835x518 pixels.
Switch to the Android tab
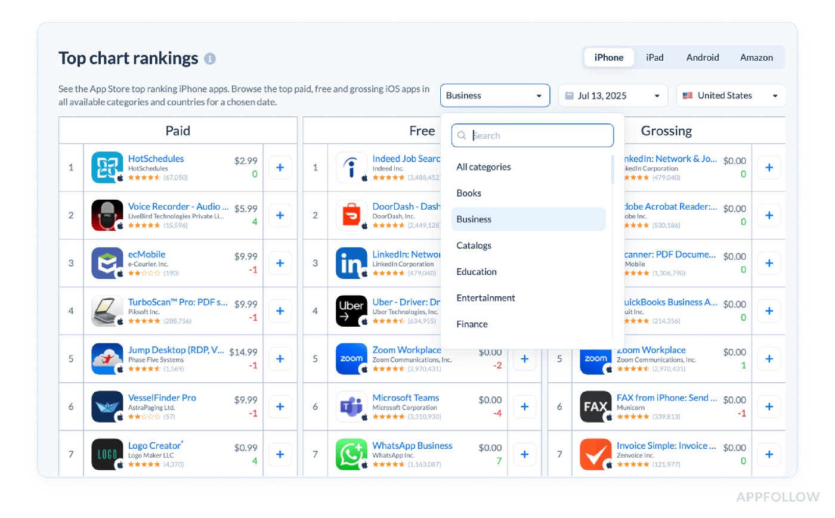(703, 57)
